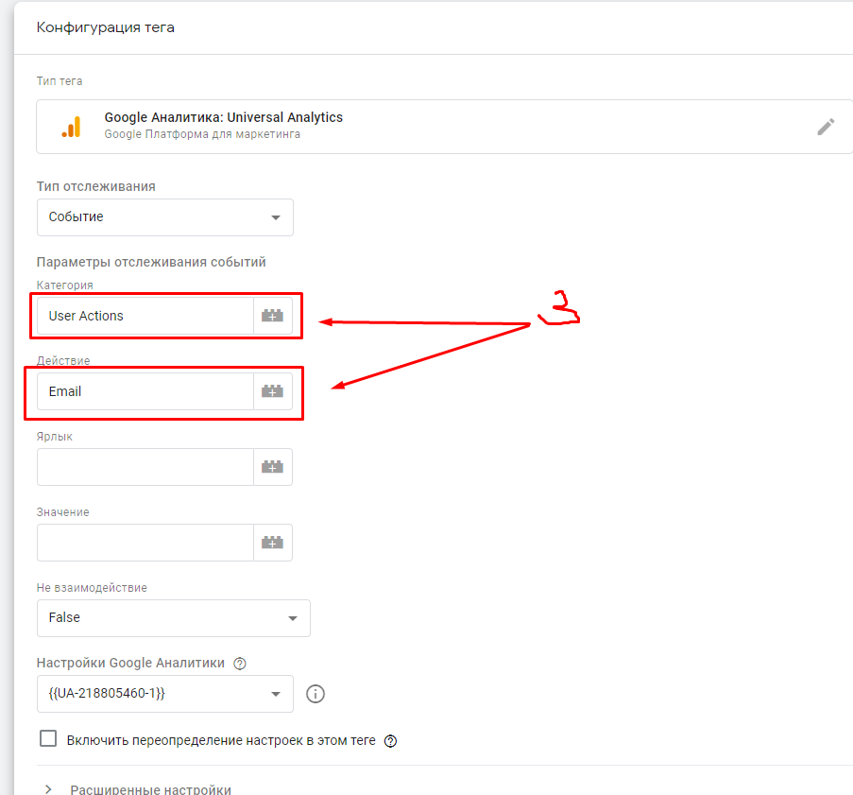
Task: Click help icon next to override settings checkbox
Action: (x=390, y=741)
